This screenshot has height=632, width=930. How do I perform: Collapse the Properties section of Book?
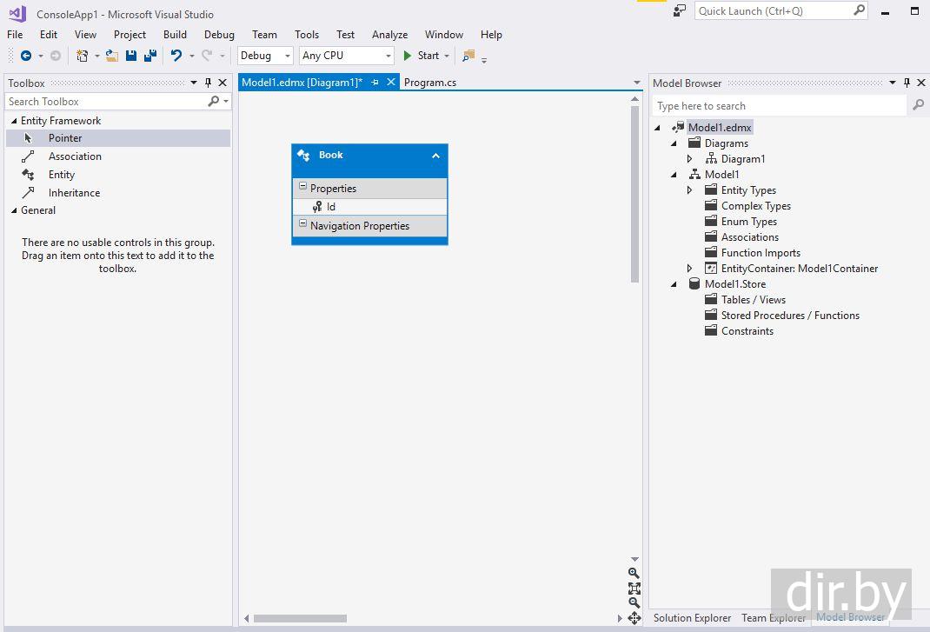coord(302,187)
